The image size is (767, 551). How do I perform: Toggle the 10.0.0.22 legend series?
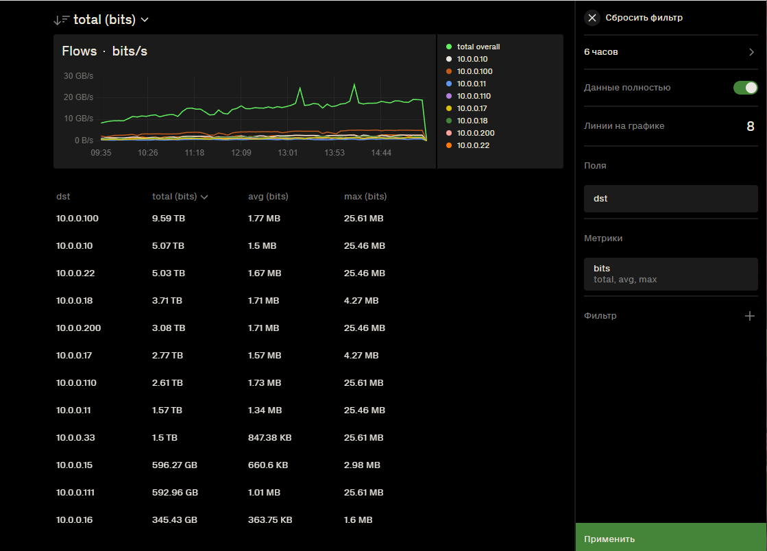[473, 145]
